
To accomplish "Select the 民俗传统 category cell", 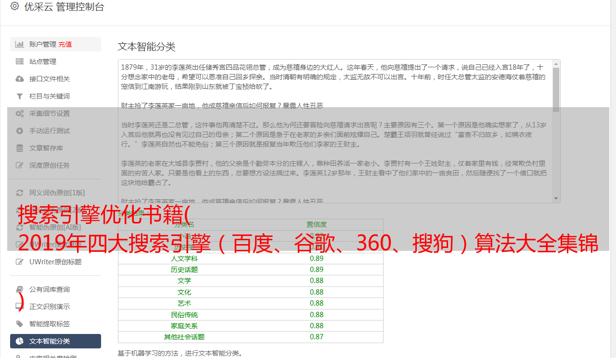I will 184,315.
